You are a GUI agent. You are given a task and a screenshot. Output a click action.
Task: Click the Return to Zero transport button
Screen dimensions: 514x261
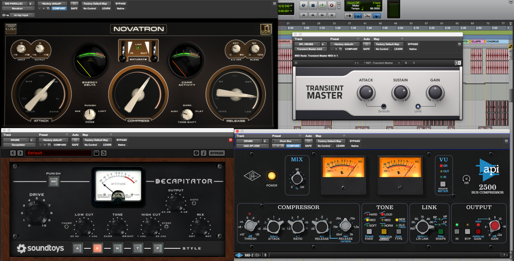pyautogui.click(x=304, y=15)
